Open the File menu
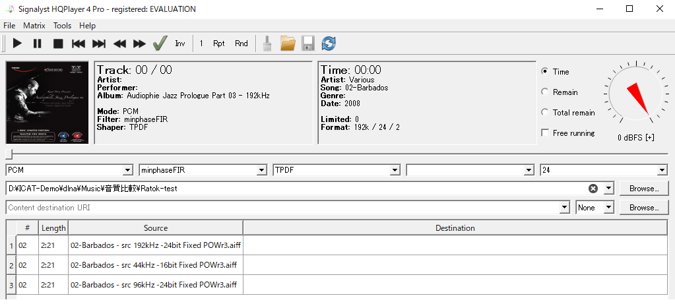This screenshot has height=304, width=675. [9, 26]
